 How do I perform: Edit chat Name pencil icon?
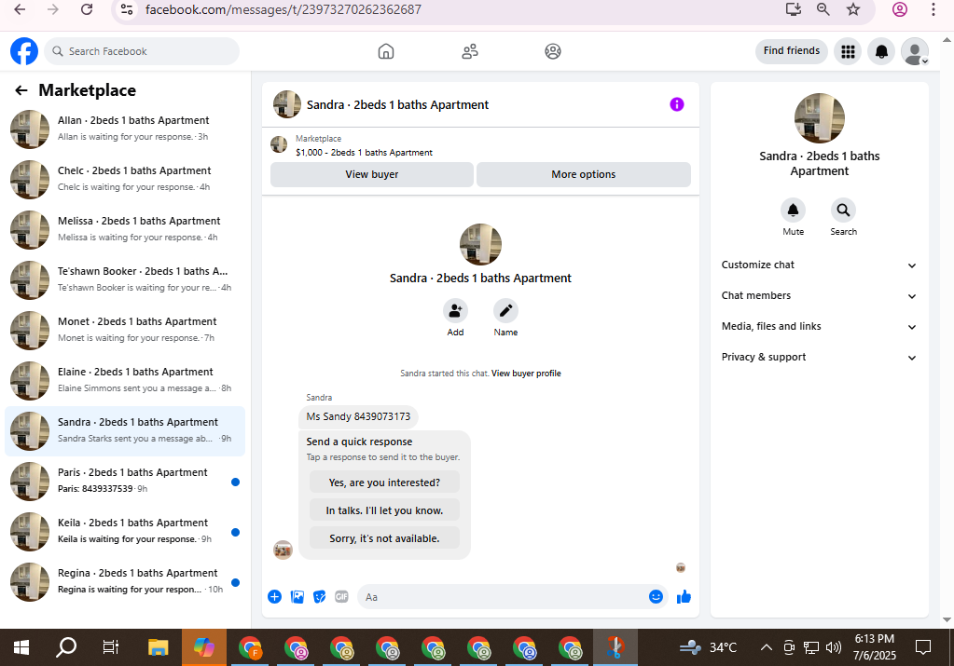point(505,311)
